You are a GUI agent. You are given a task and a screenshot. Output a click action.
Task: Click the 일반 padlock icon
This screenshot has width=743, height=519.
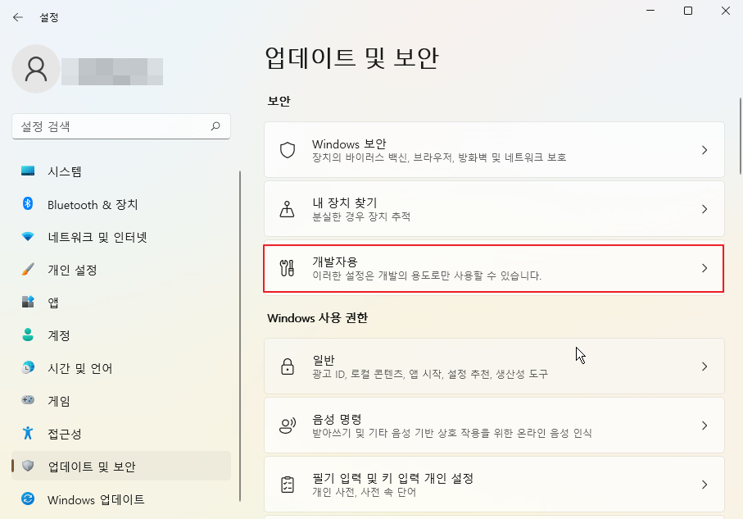point(288,366)
